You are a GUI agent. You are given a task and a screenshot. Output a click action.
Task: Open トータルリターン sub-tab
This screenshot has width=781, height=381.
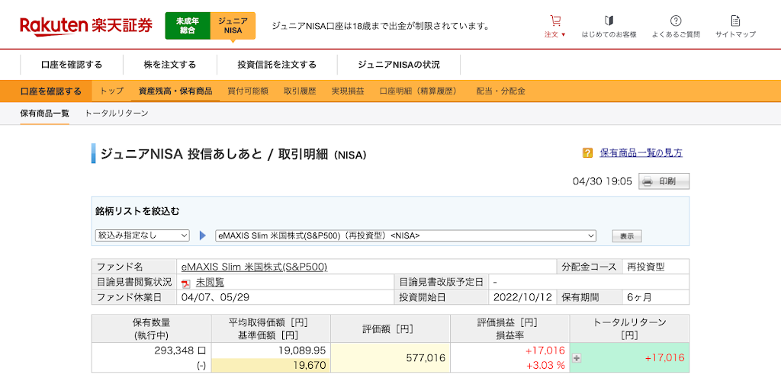point(117,114)
